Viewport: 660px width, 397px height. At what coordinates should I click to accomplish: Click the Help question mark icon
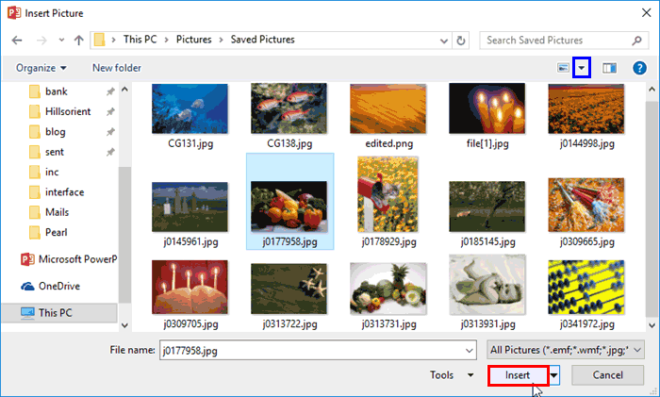[x=639, y=68]
